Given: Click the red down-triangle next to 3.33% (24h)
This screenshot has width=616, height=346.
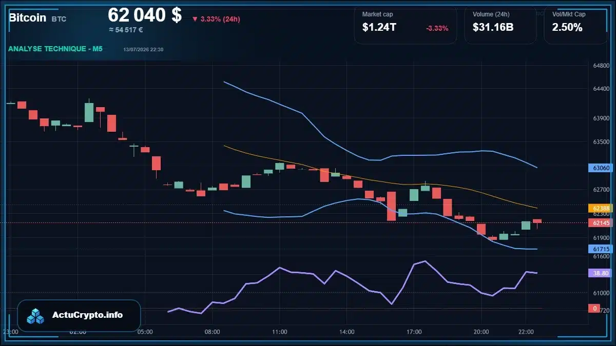Looking at the screenshot, I should pos(195,19).
